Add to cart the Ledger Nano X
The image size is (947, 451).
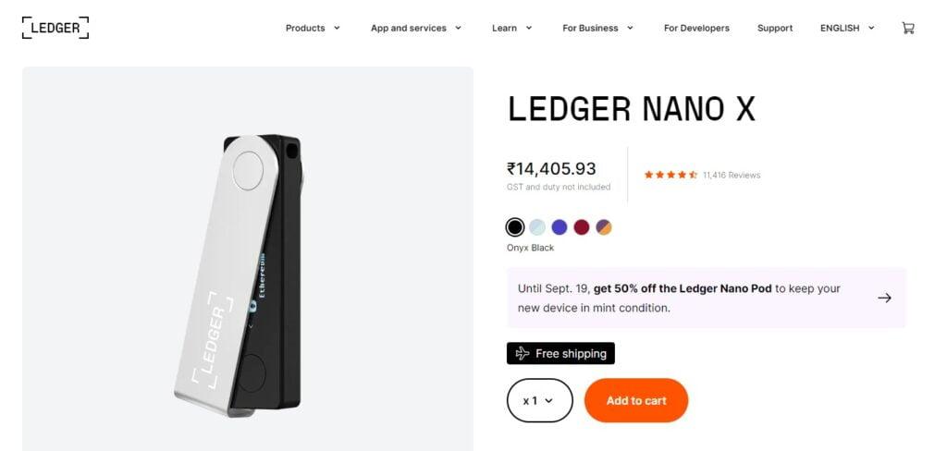[x=636, y=400]
